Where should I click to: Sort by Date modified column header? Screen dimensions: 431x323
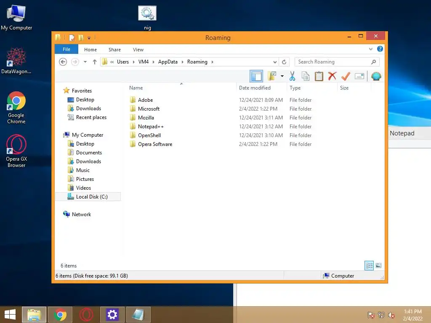pos(255,88)
